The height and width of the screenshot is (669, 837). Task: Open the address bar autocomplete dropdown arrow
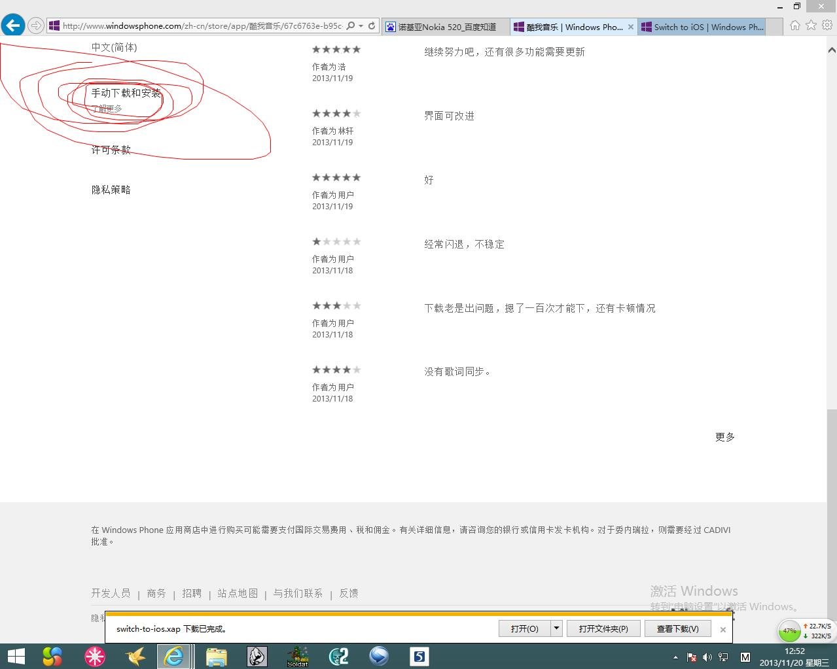(x=361, y=26)
